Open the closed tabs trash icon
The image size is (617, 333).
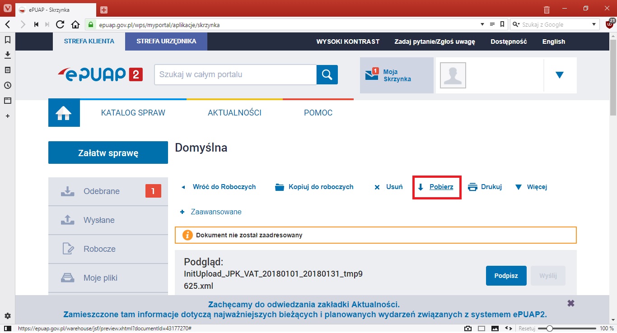pyautogui.click(x=547, y=9)
